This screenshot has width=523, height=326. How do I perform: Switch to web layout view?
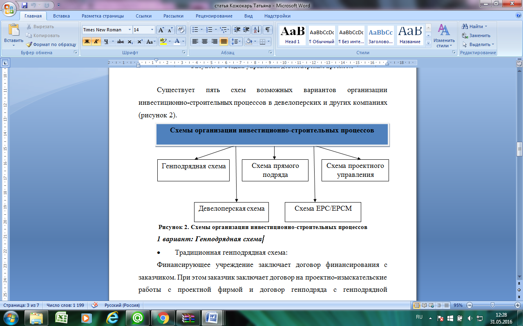click(x=431, y=305)
